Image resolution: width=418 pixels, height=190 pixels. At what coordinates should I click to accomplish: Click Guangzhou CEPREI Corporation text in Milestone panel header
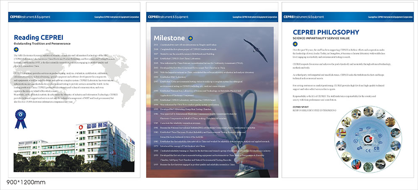pos(255,17)
